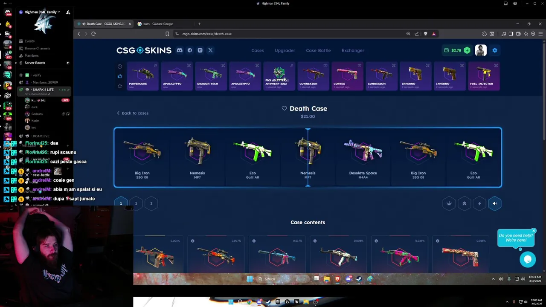Open Discord Members list
Image resolution: width=546 pixels, height=307 pixels.
(32, 55)
